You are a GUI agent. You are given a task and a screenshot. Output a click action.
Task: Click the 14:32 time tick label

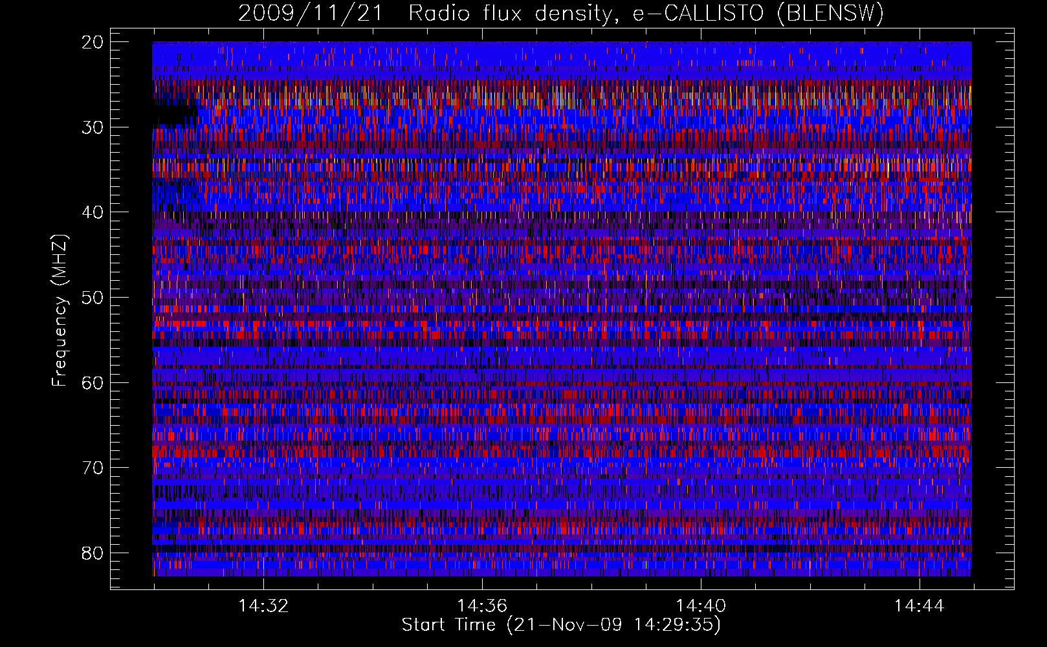pos(263,606)
